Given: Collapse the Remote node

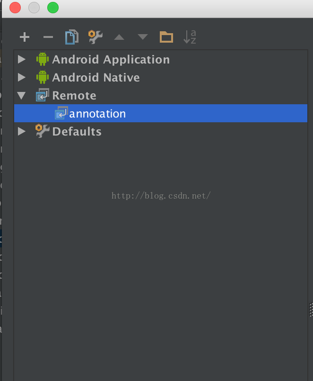Looking at the screenshot, I should click(x=22, y=96).
